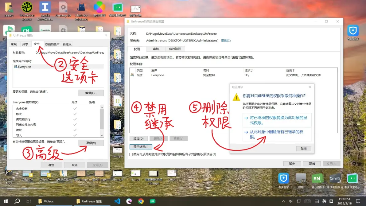The image size is (366, 206).
Task: Open the 网络 desktop icon
Action: (301, 179)
